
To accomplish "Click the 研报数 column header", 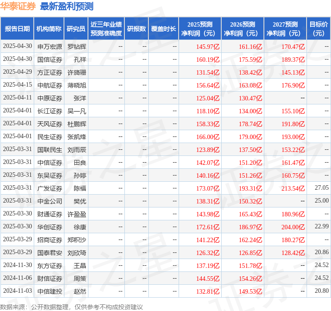I will coord(136,28).
